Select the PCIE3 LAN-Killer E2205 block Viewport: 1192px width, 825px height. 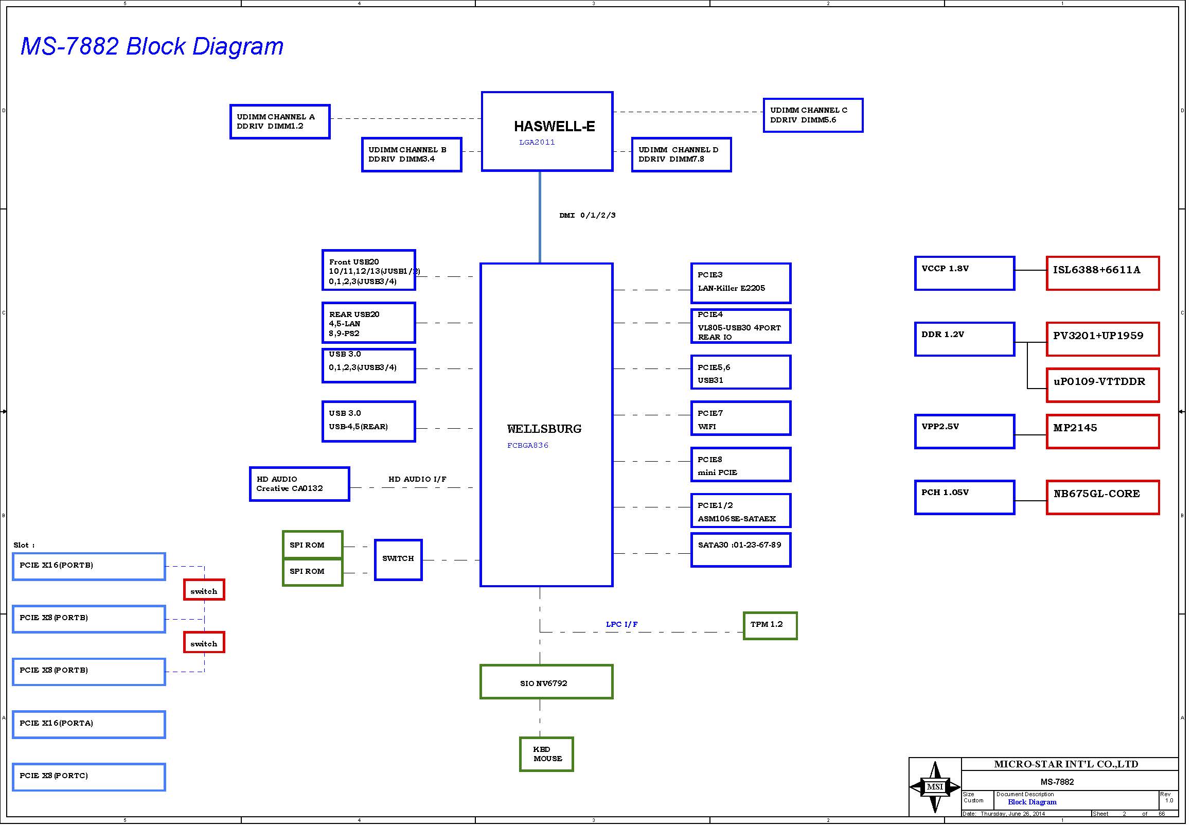point(740,283)
